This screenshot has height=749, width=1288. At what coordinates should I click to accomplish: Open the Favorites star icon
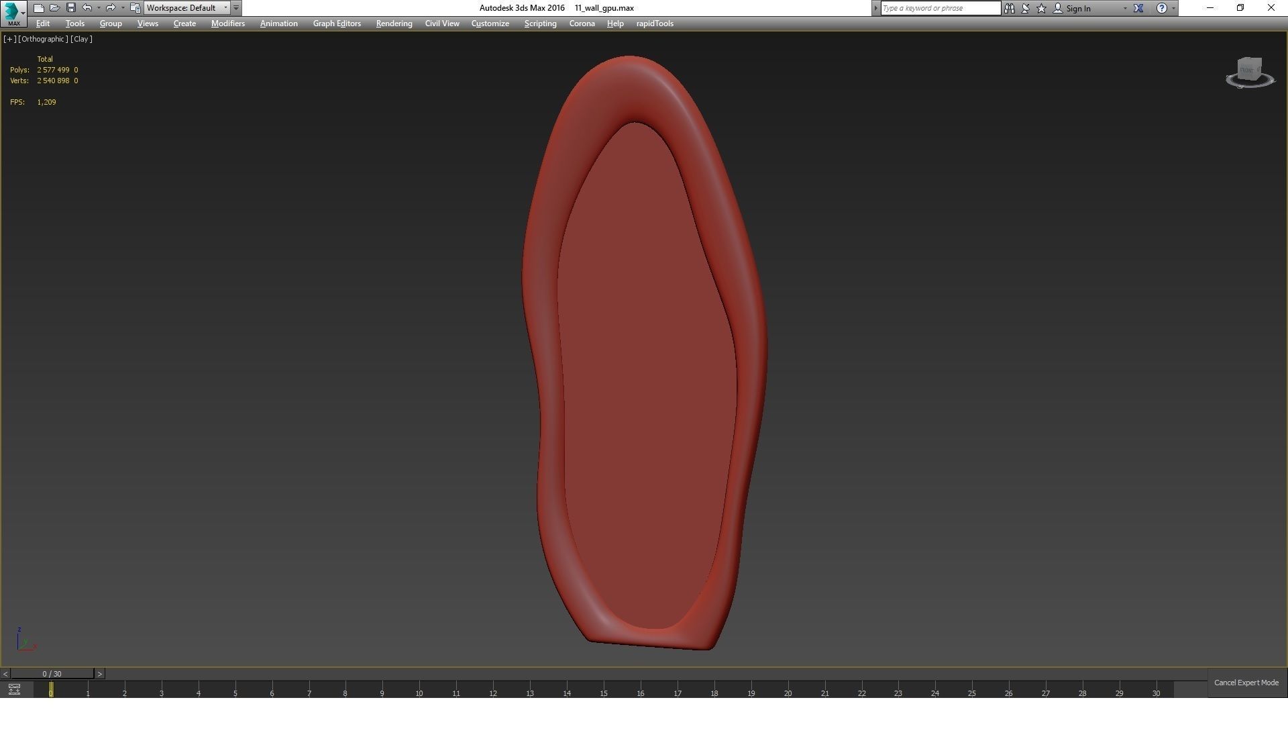(1041, 8)
